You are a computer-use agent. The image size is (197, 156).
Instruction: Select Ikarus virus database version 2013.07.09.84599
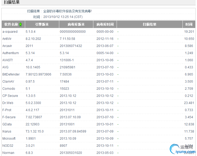pyautogui.click(x=73, y=131)
